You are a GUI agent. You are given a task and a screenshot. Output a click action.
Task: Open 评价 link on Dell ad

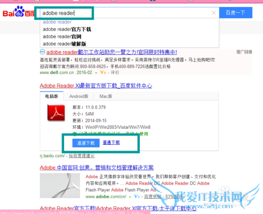coord(115,73)
